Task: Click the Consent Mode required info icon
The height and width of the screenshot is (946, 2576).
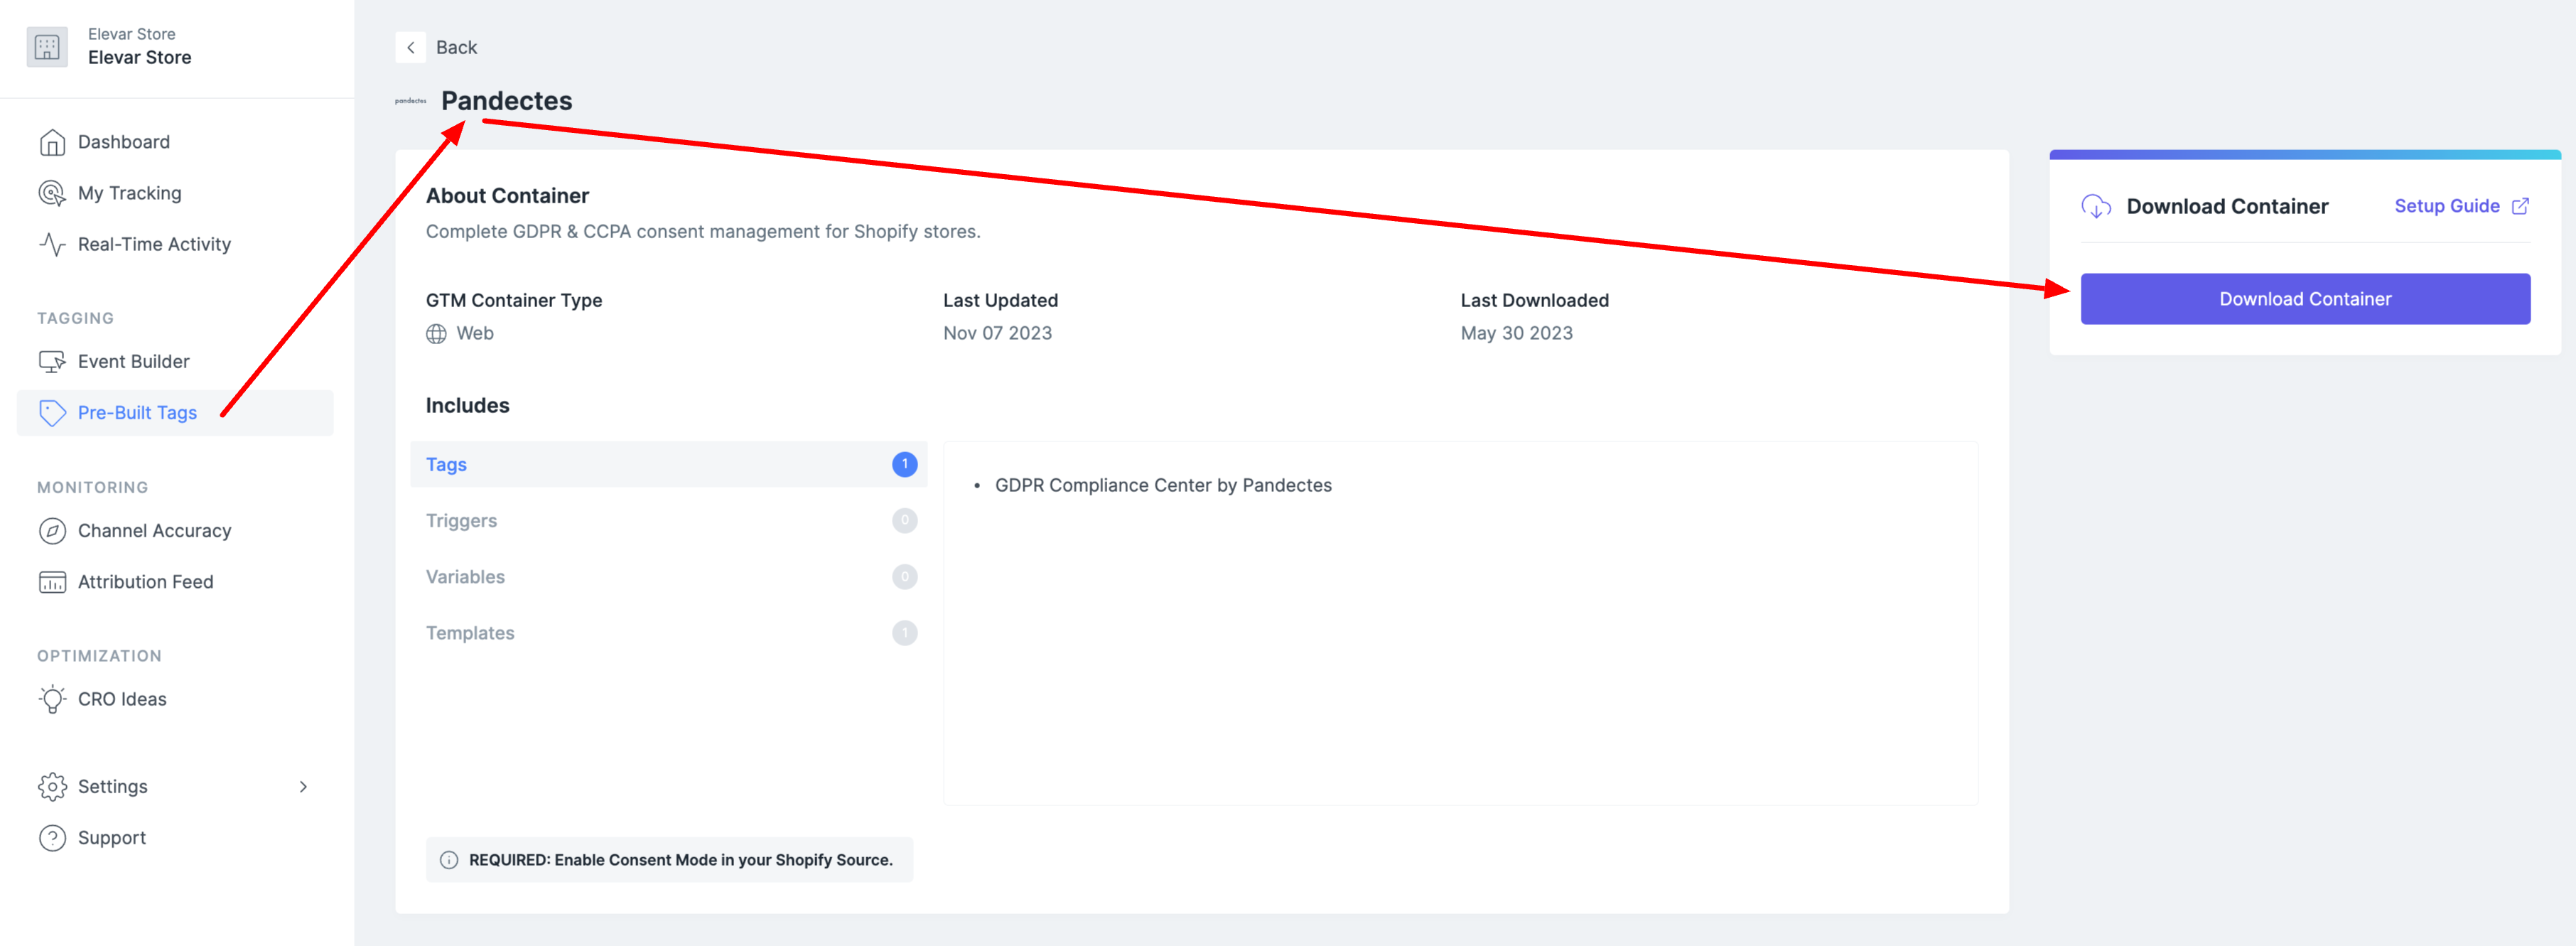Action: [x=449, y=860]
